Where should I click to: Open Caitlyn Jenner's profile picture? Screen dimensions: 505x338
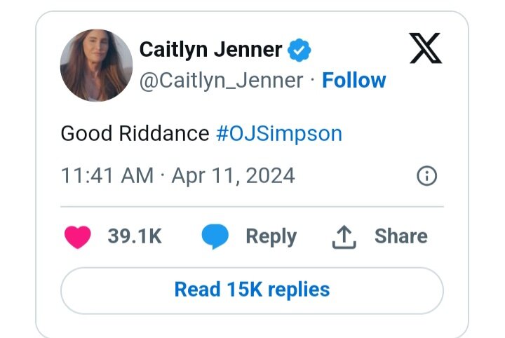click(x=96, y=65)
